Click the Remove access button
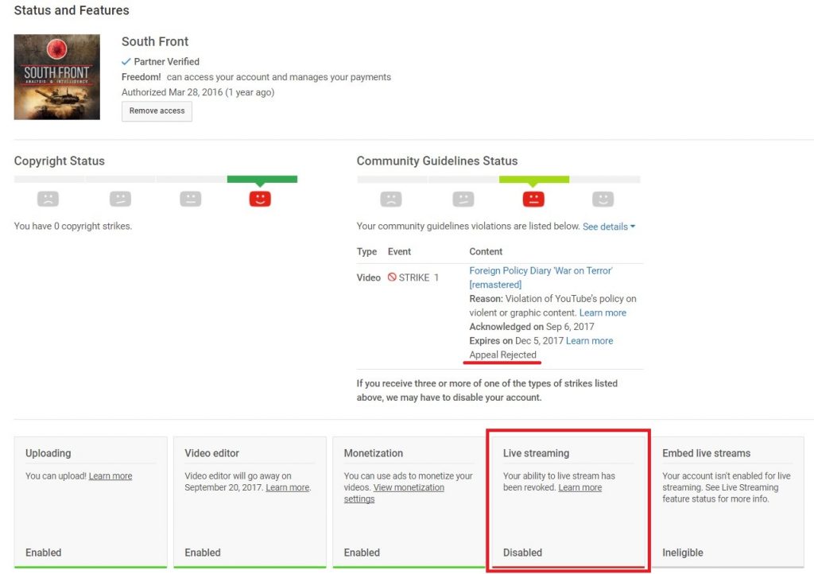This screenshot has width=814, height=574. pyautogui.click(x=157, y=111)
